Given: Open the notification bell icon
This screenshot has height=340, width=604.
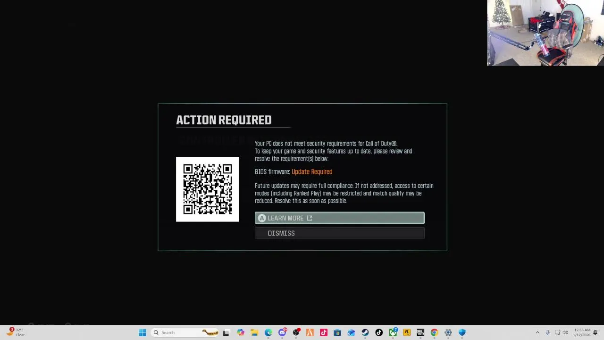Looking at the screenshot, I should click(596, 332).
